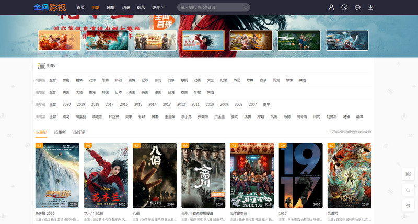
Task: Open 综艺 in the navigation bar
Action: [x=141, y=7]
